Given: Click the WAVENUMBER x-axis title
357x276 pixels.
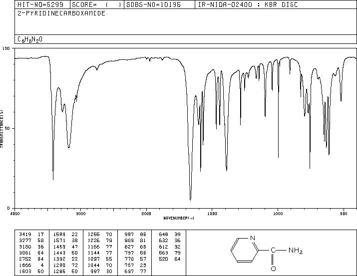Looking at the screenshot, I should [x=179, y=218].
